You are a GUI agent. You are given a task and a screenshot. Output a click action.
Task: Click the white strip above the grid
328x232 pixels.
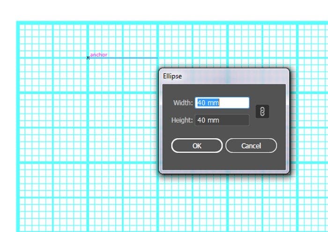coord(164,10)
